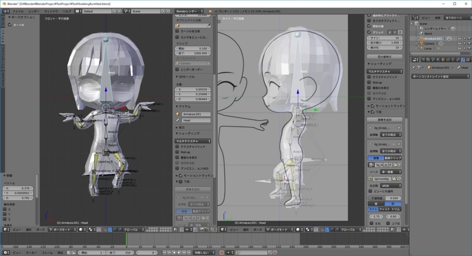Toggle selectability arrow for Armature.001 in outliner

465,39
